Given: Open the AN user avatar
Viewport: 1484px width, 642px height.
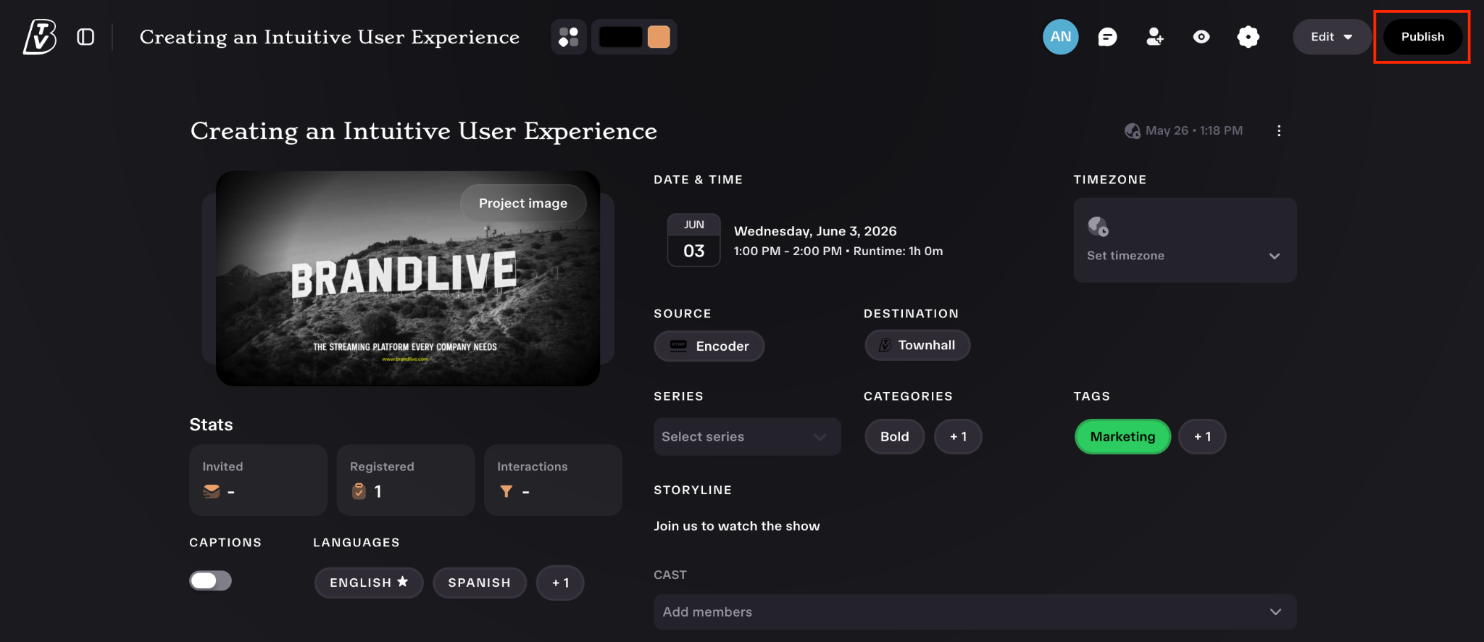Looking at the screenshot, I should (x=1061, y=37).
